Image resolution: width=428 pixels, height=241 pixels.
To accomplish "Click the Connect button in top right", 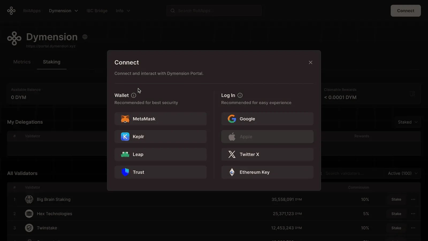I will 406,11.
